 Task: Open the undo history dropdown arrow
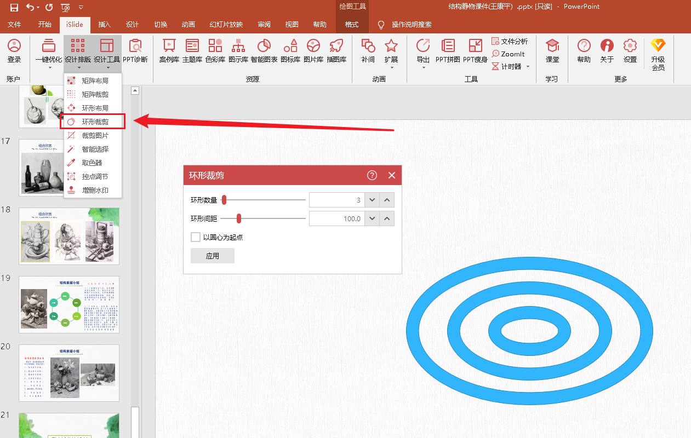point(38,7)
